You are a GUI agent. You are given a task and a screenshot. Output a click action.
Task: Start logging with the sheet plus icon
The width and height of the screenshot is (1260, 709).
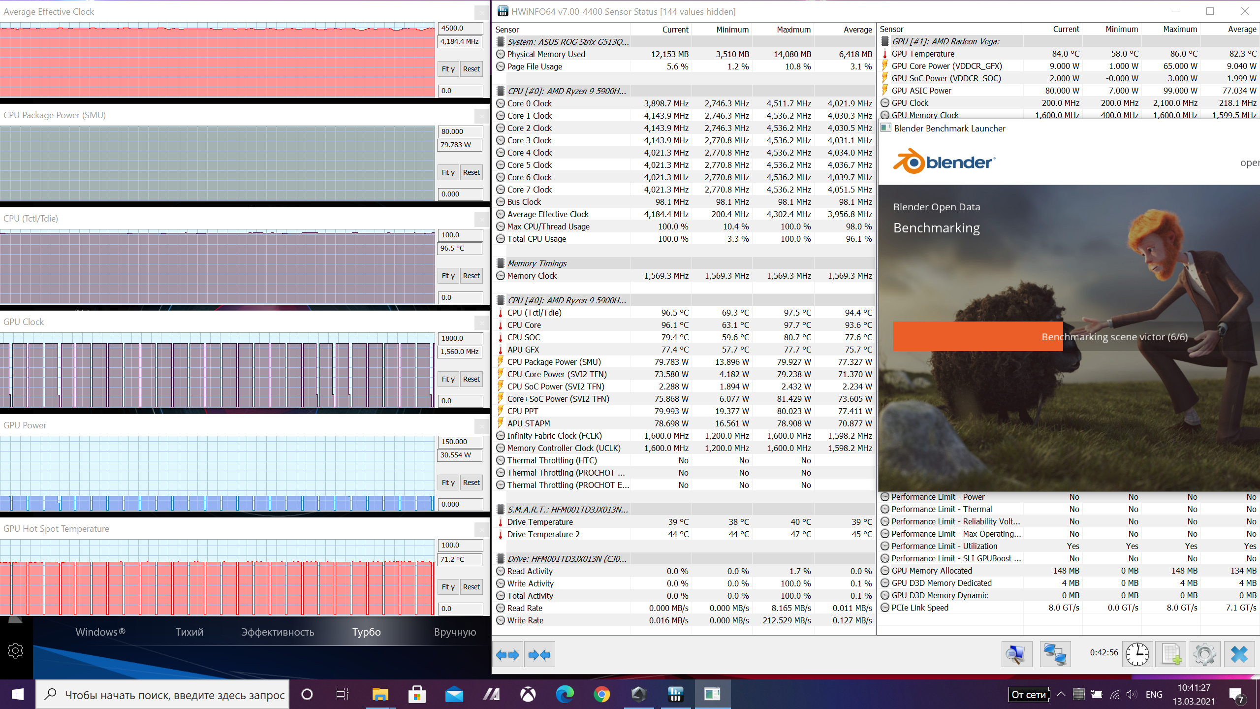point(1171,654)
